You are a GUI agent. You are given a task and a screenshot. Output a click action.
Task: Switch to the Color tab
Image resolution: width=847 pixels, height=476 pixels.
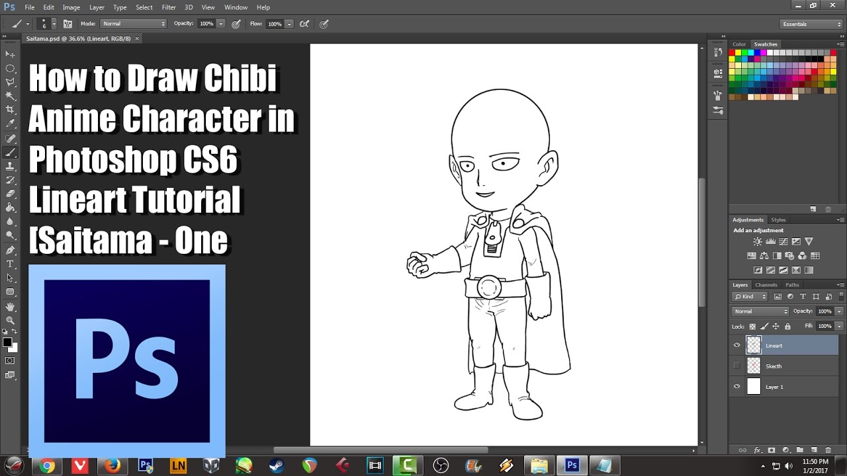(x=739, y=44)
